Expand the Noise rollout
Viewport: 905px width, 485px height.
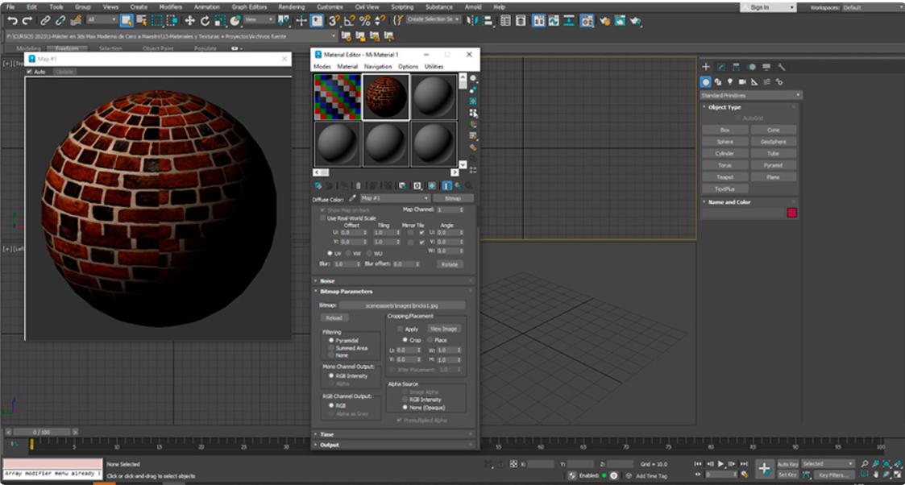[327, 280]
